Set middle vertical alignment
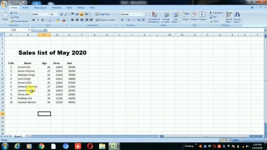This screenshot has width=267, height=150. point(77,14)
